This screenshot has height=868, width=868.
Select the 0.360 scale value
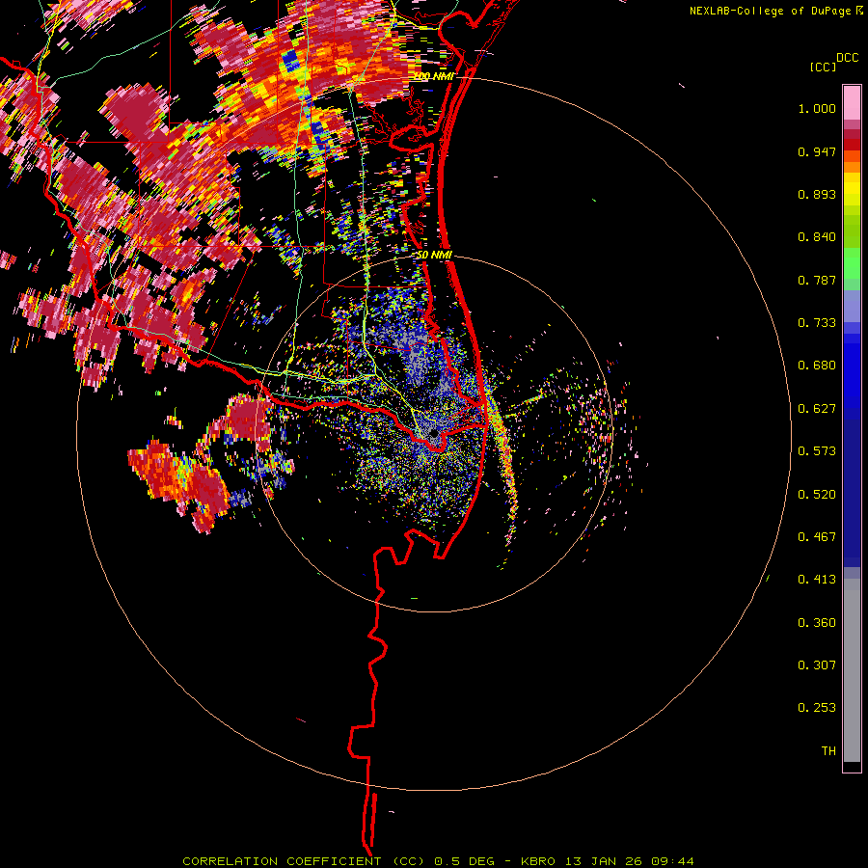click(817, 623)
